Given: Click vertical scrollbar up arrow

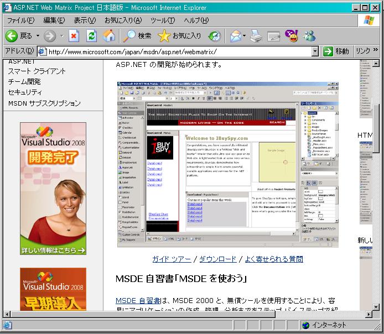Looking at the screenshot, I should (376, 64).
